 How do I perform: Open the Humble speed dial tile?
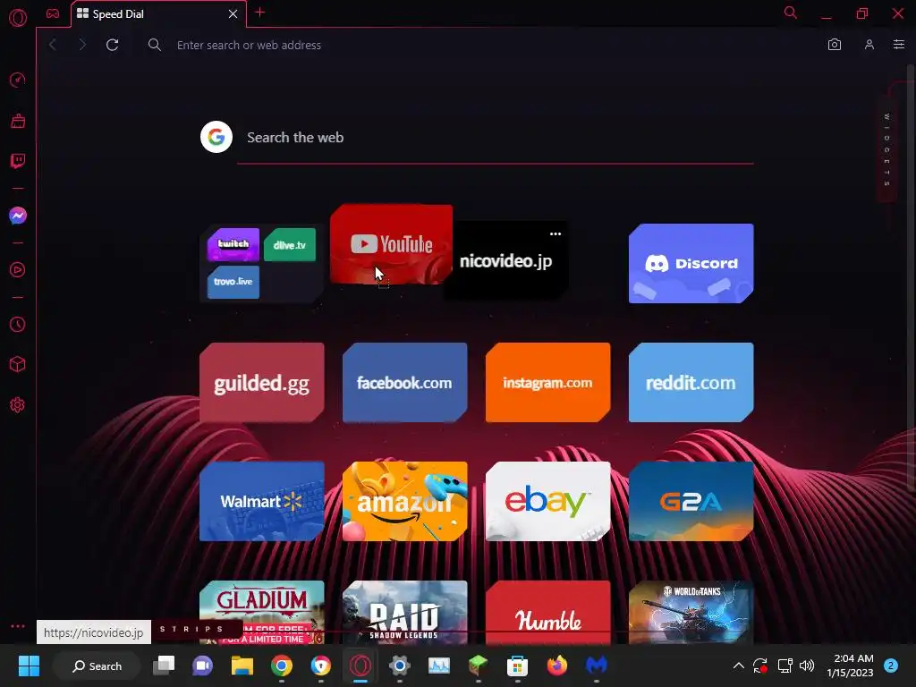pos(548,612)
